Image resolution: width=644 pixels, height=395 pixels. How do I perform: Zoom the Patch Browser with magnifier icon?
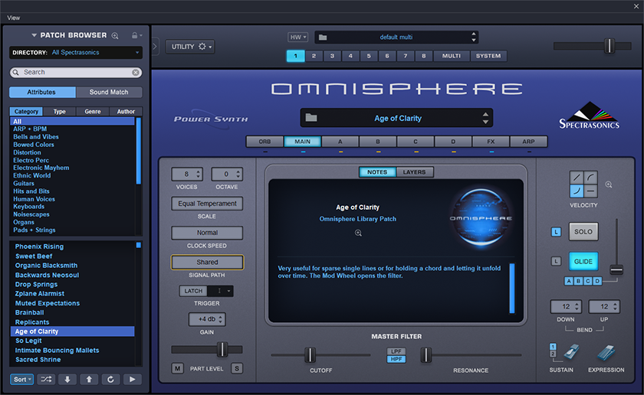click(x=115, y=36)
